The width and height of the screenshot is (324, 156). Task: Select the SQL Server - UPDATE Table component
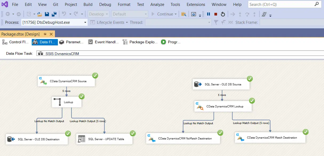click(x=104, y=139)
